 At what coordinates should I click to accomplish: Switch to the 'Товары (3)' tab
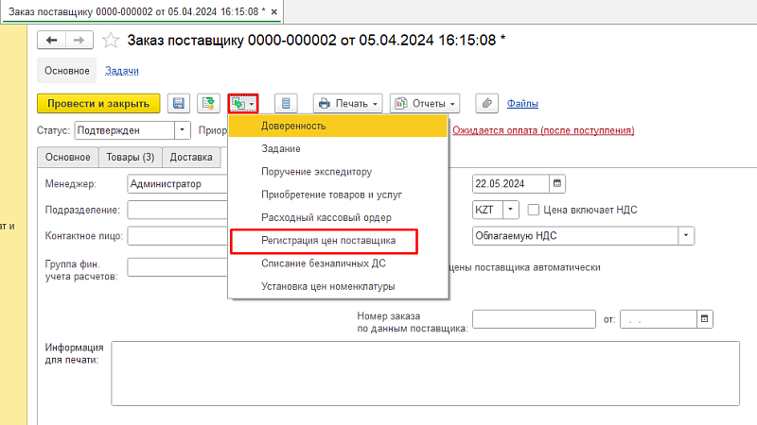click(131, 158)
